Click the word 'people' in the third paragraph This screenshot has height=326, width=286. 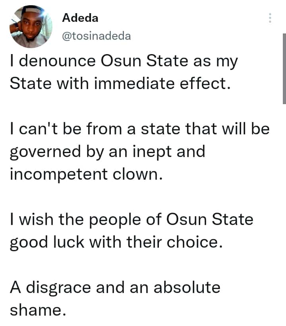(x=115, y=220)
